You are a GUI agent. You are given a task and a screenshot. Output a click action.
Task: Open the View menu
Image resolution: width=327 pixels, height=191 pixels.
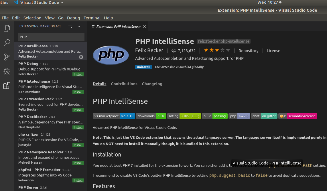50,18
